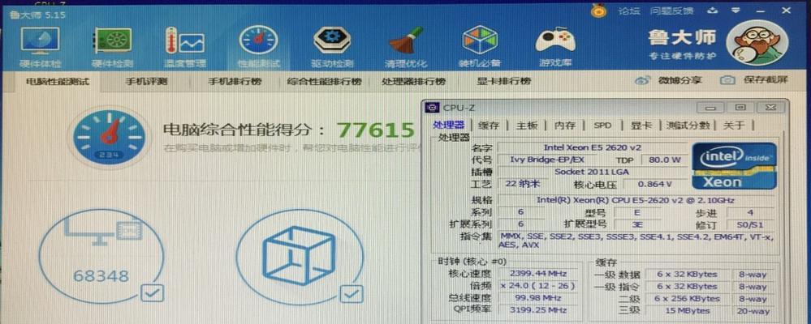Open 问题反馈 link
811x324 pixels.
coord(672,11)
